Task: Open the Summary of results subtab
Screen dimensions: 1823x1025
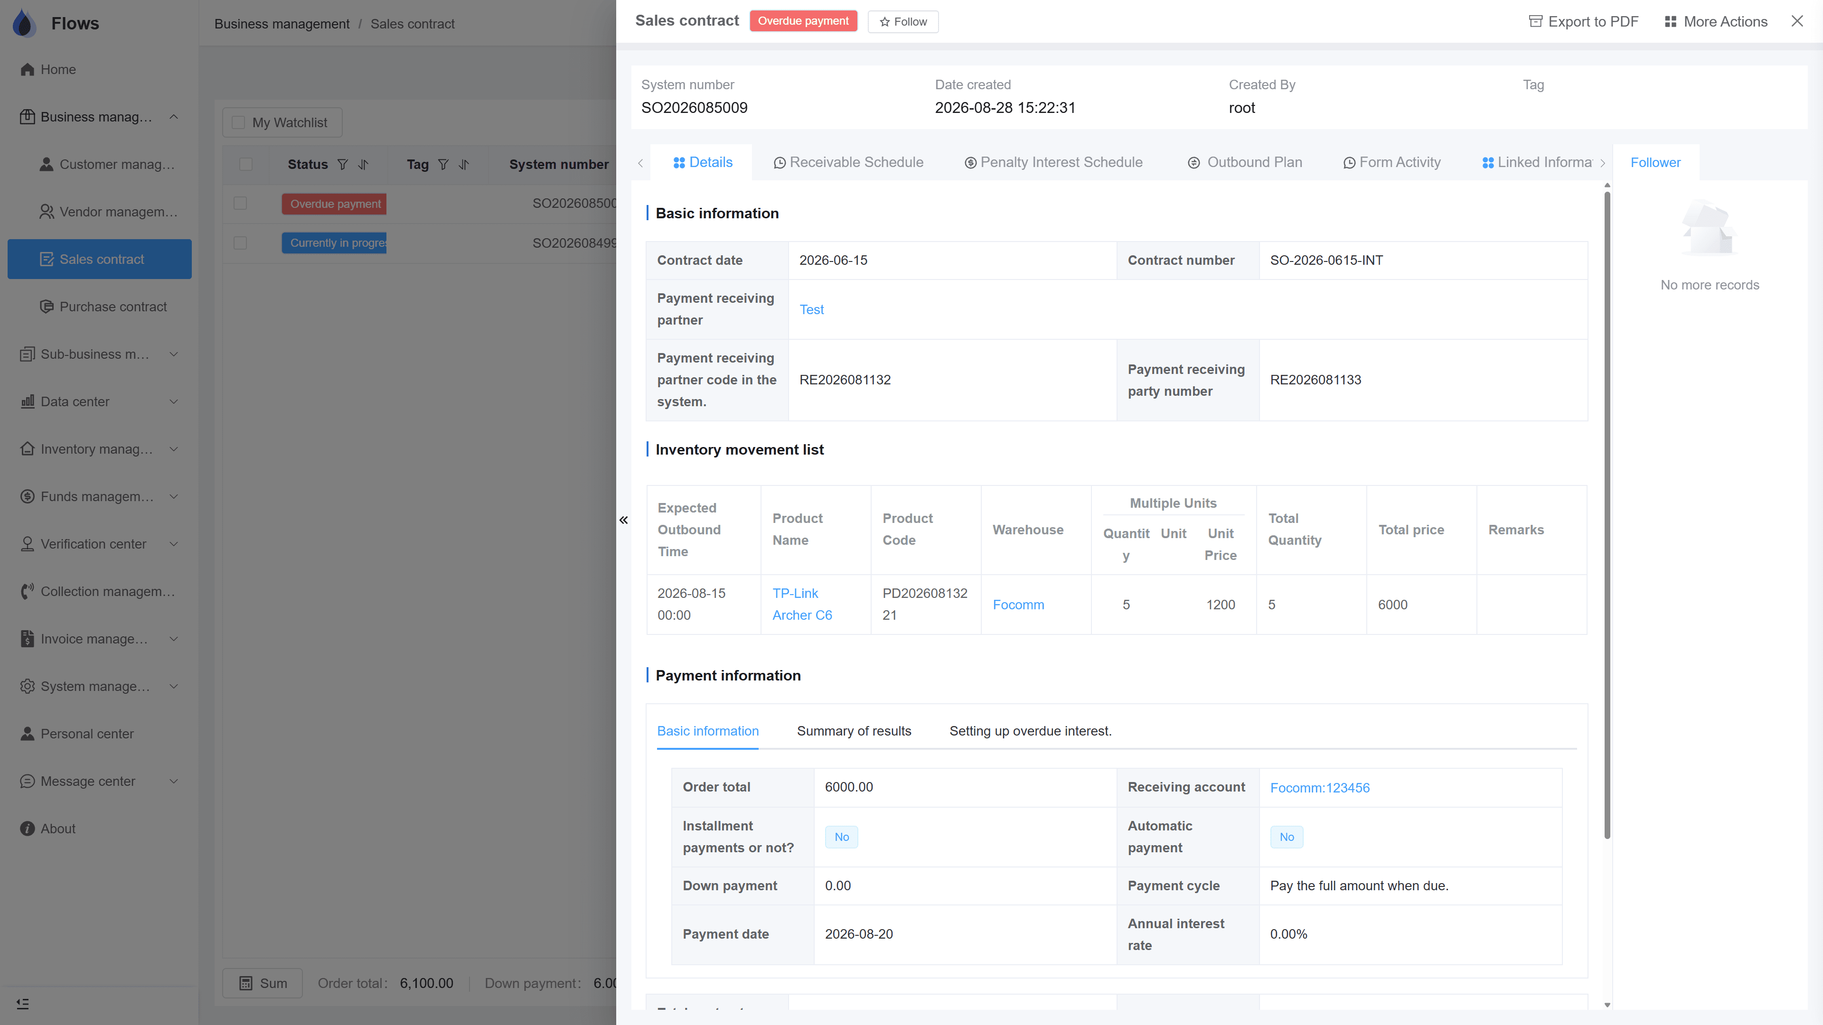Action: 854,731
